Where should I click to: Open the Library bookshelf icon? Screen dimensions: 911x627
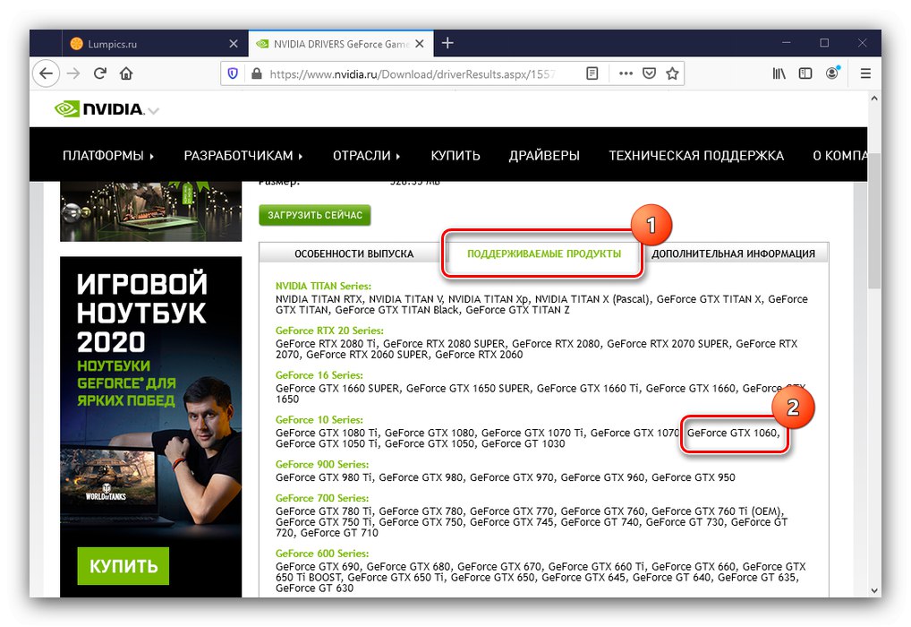(779, 73)
